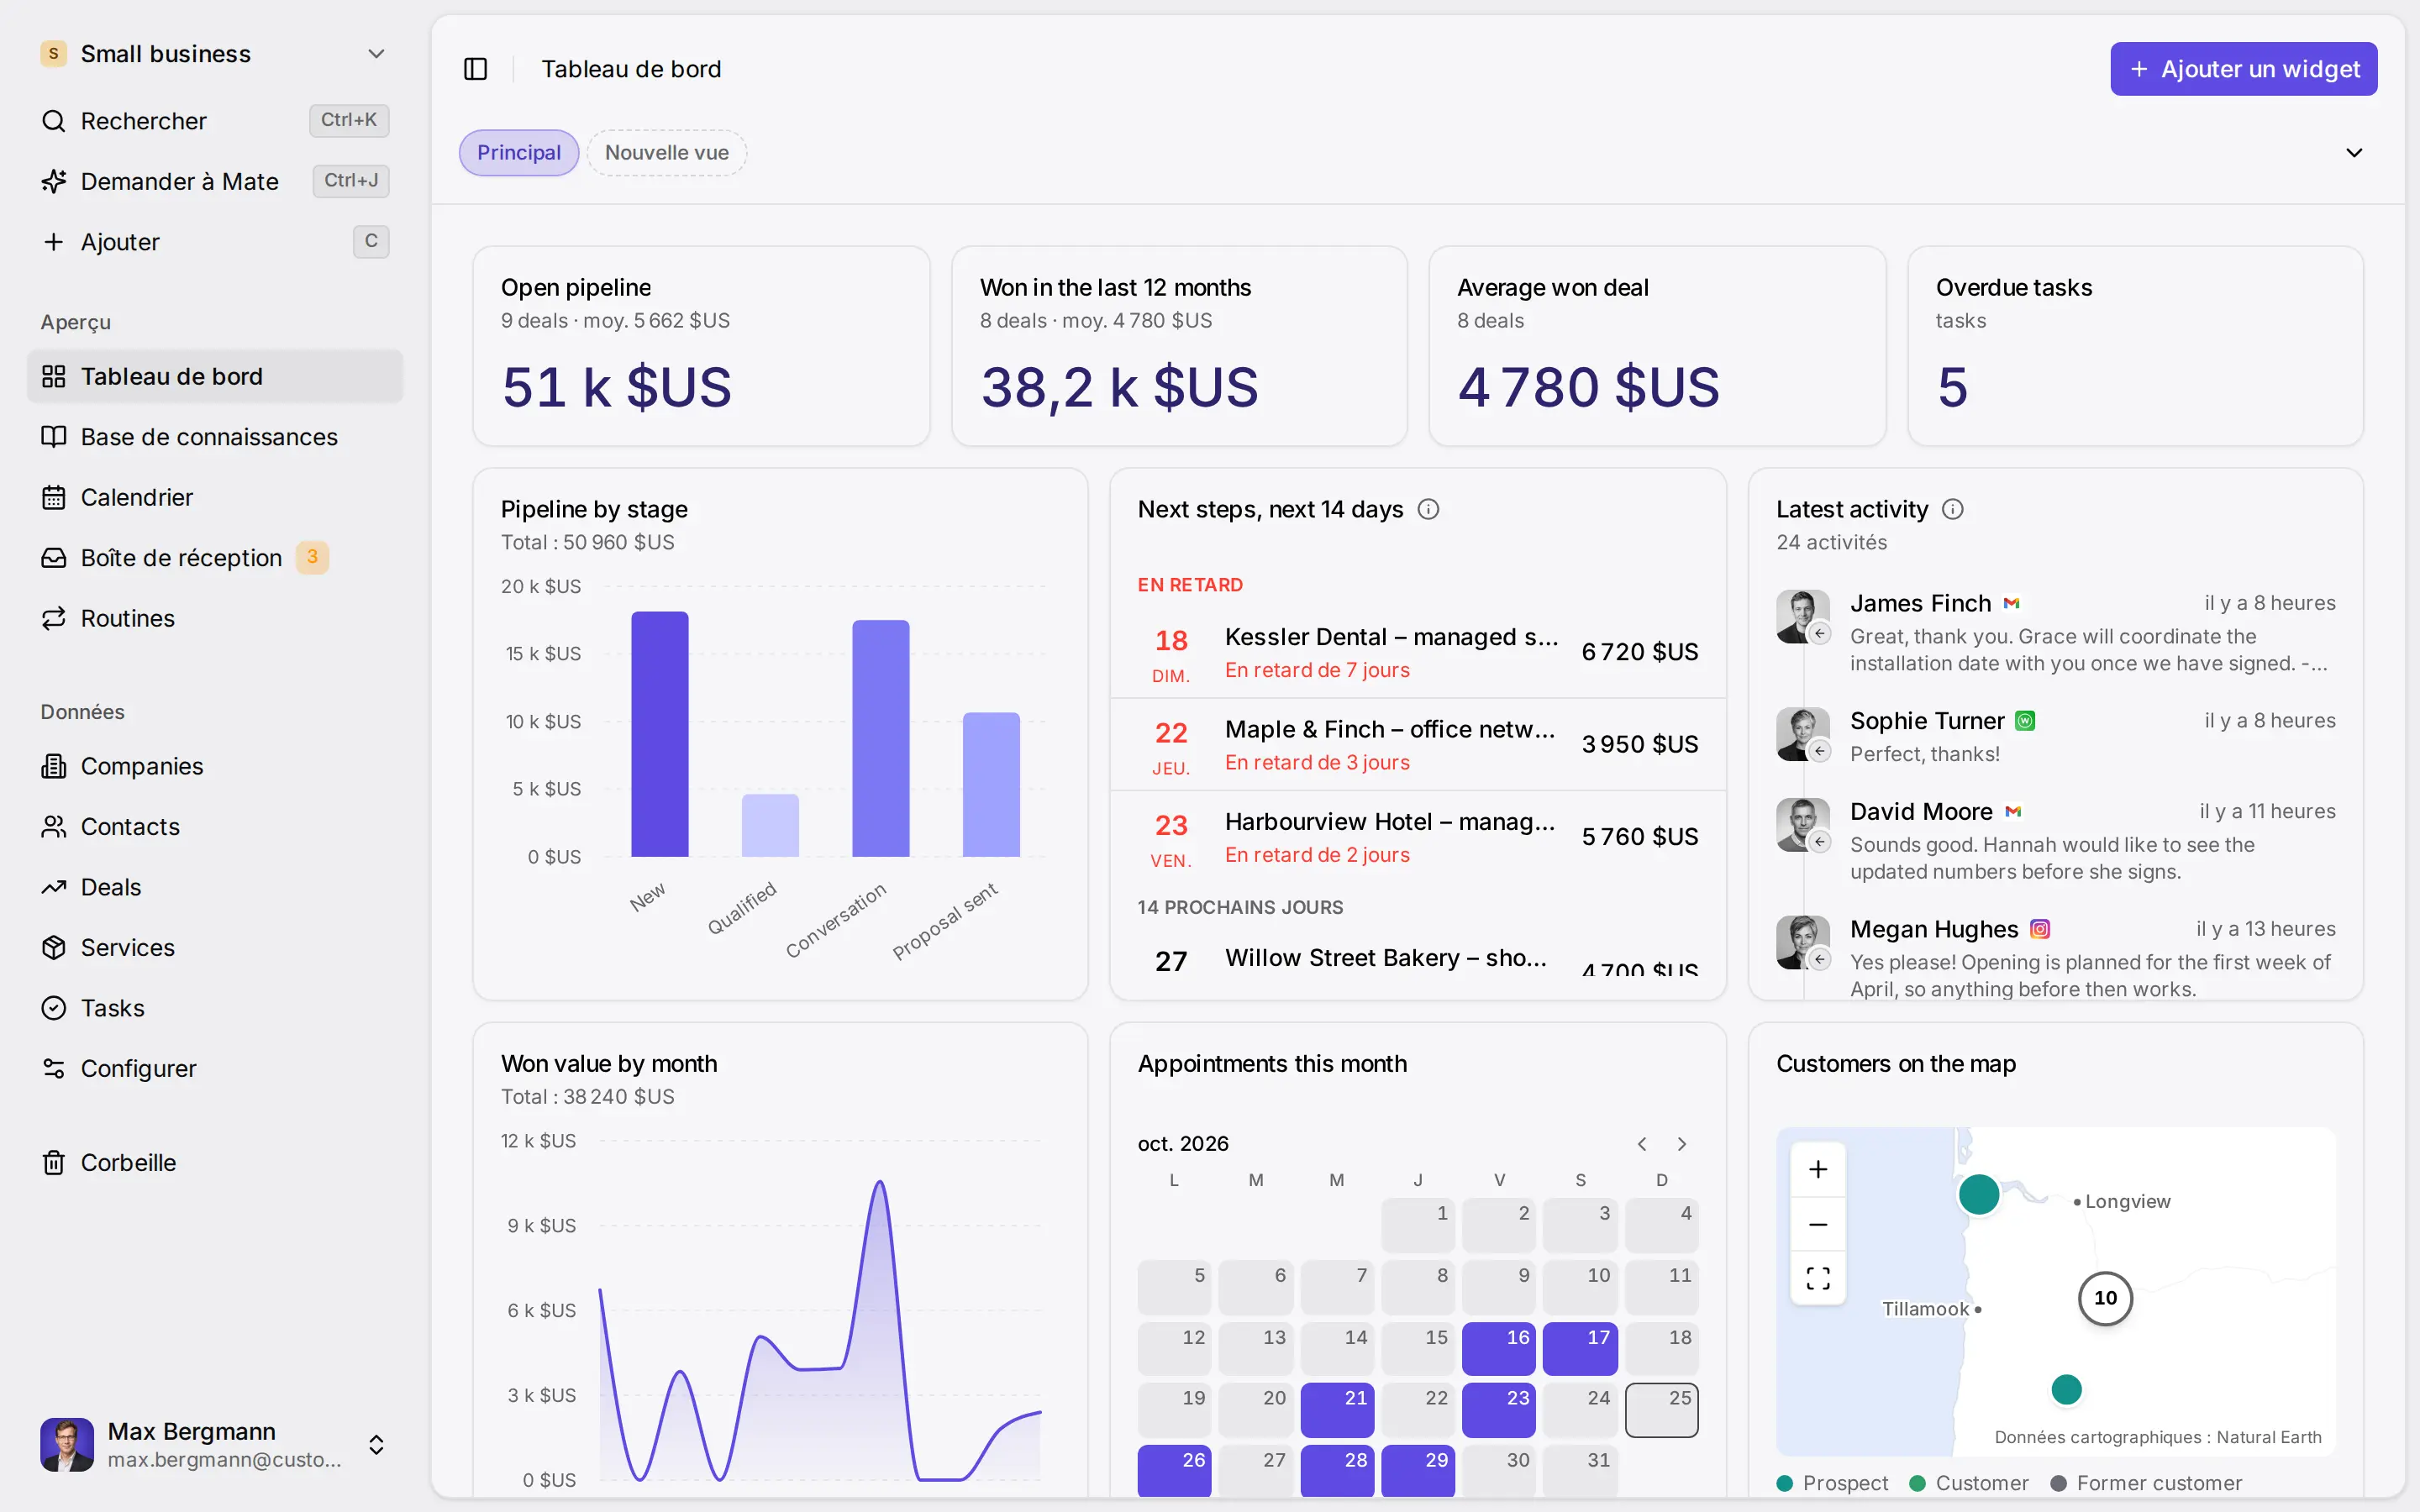Open Corbeille trash icon
The width and height of the screenshot is (2420, 1512).
pos(54,1163)
